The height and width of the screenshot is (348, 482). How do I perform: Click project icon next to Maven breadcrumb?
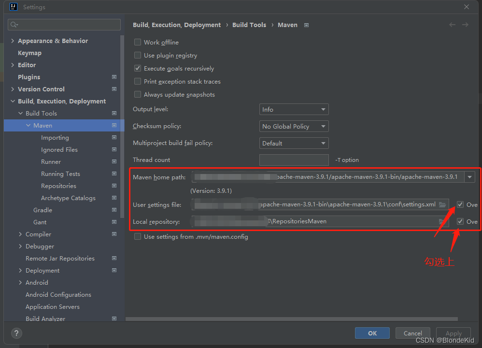pos(306,25)
